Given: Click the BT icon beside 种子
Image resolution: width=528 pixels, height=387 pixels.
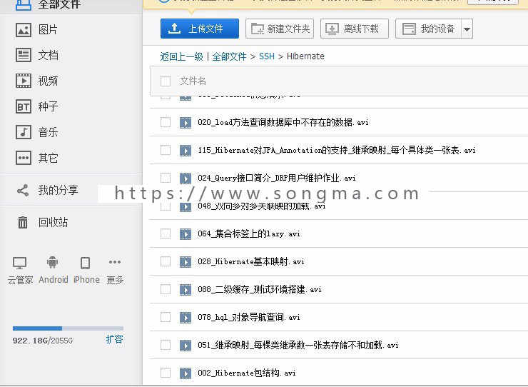Looking at the screenshot, I should pyautogui.click(x=24, y=106).
